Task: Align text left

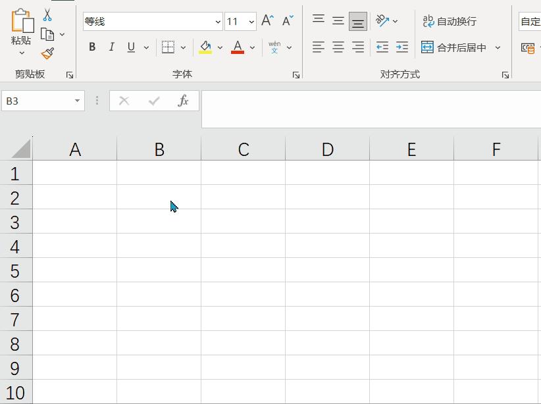Action: [x=319, y=47]
